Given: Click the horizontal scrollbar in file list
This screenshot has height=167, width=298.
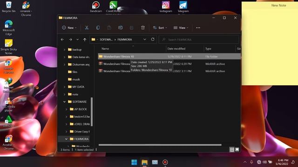Looking at the screenshot, I should click(x=160, y=145).
